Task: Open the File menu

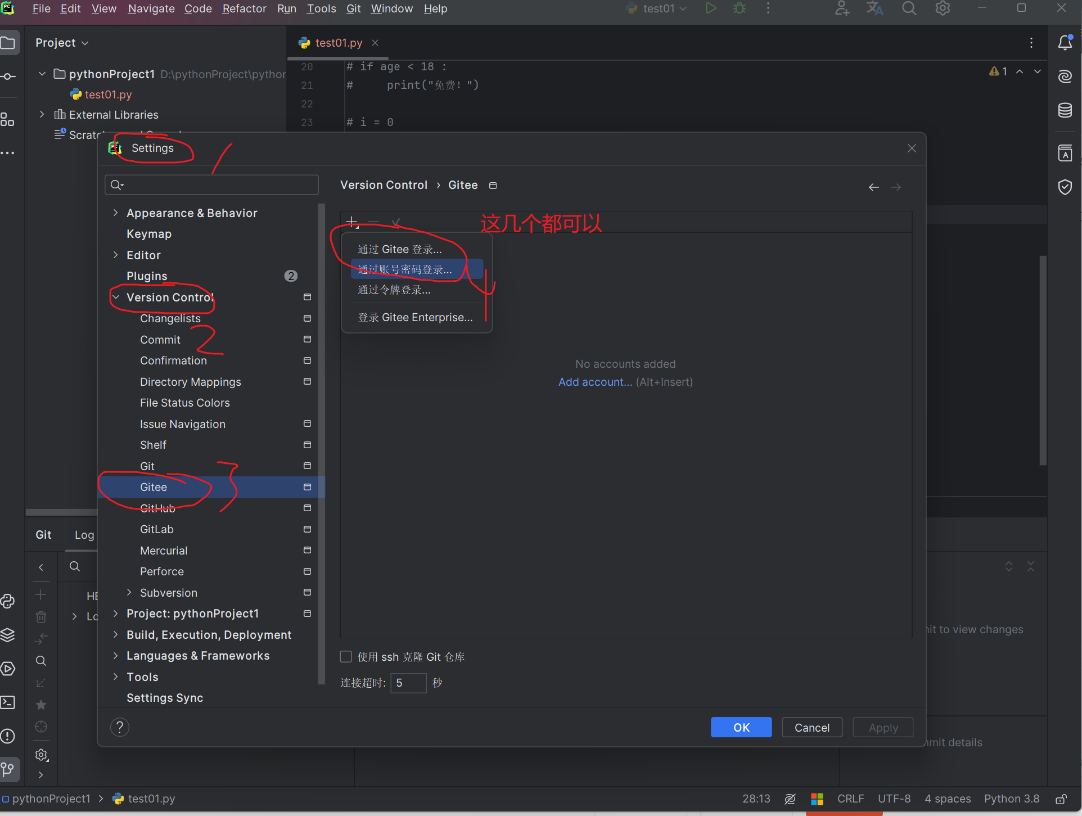Action: 41,8
